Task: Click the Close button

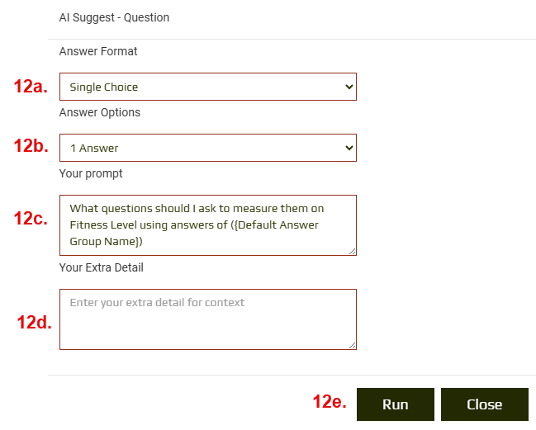Action: click(x=484, y=404)
